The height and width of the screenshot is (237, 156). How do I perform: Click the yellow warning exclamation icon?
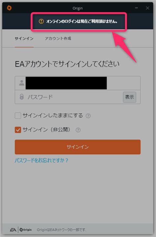click(41, 21)
